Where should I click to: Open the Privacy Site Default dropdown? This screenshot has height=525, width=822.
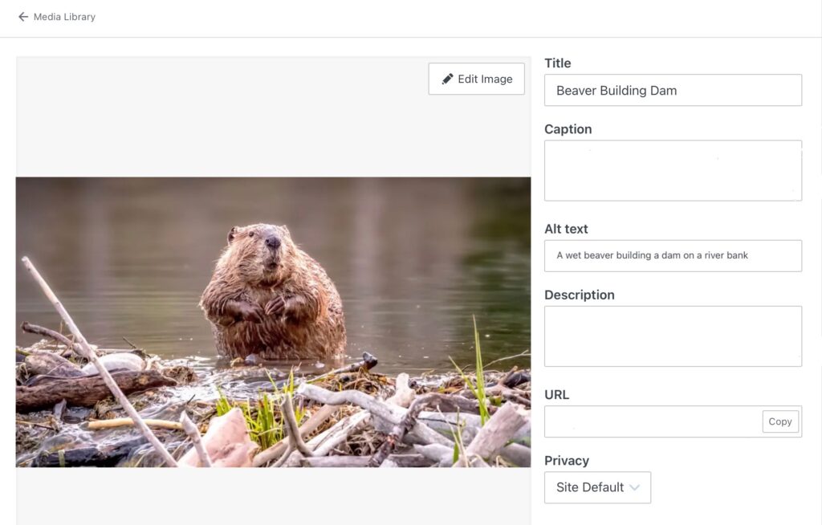(597, 487)
